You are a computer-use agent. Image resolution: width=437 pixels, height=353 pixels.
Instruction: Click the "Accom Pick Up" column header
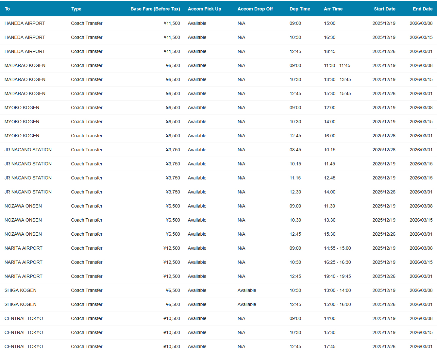204,9
